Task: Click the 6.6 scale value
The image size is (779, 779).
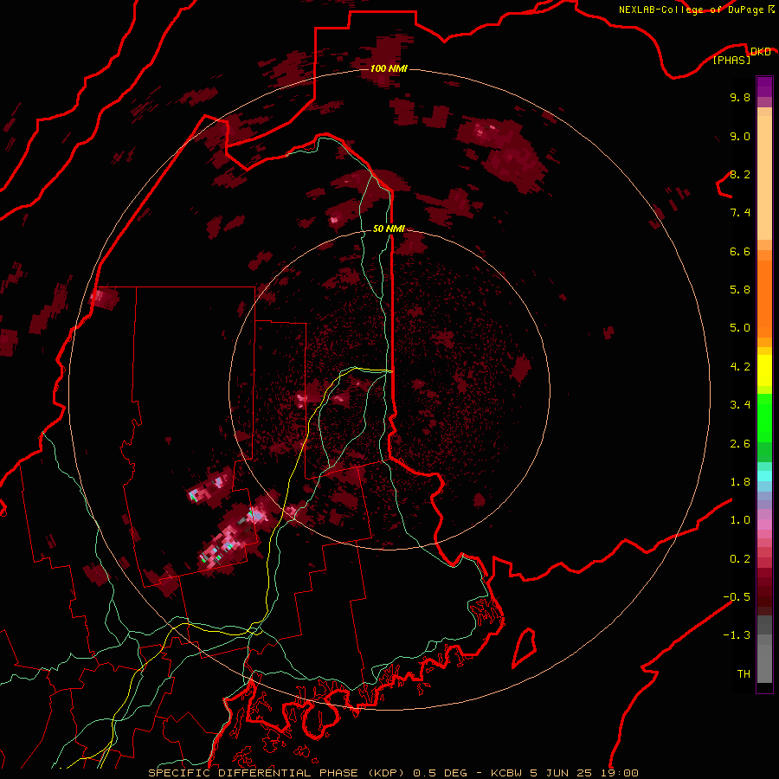Action: click(x=740, y=251)
